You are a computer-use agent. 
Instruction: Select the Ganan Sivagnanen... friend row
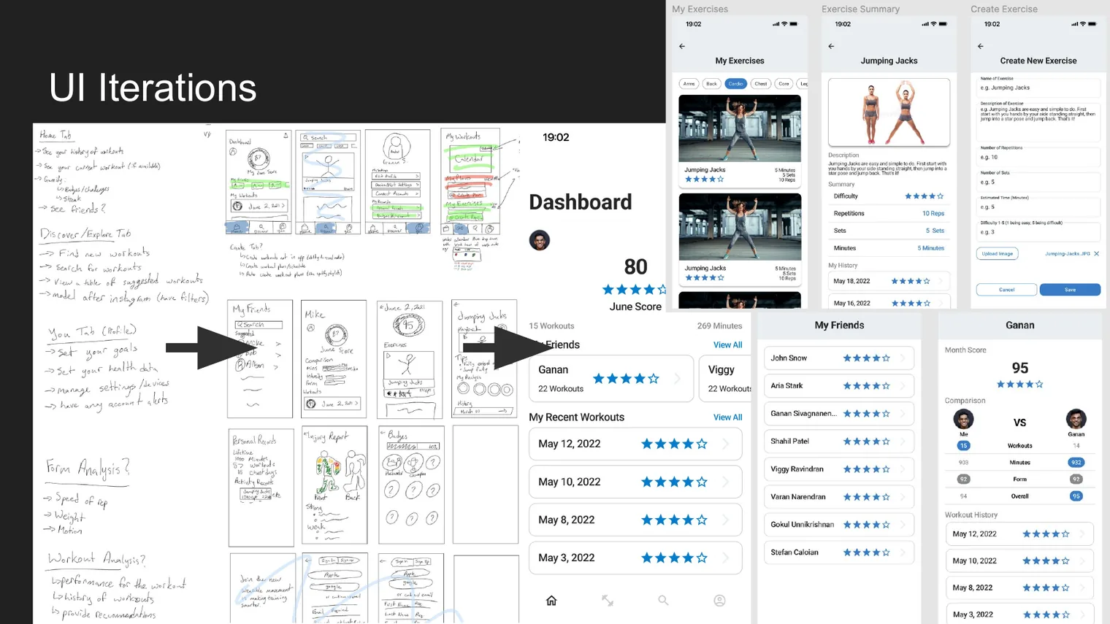[838, 414]
